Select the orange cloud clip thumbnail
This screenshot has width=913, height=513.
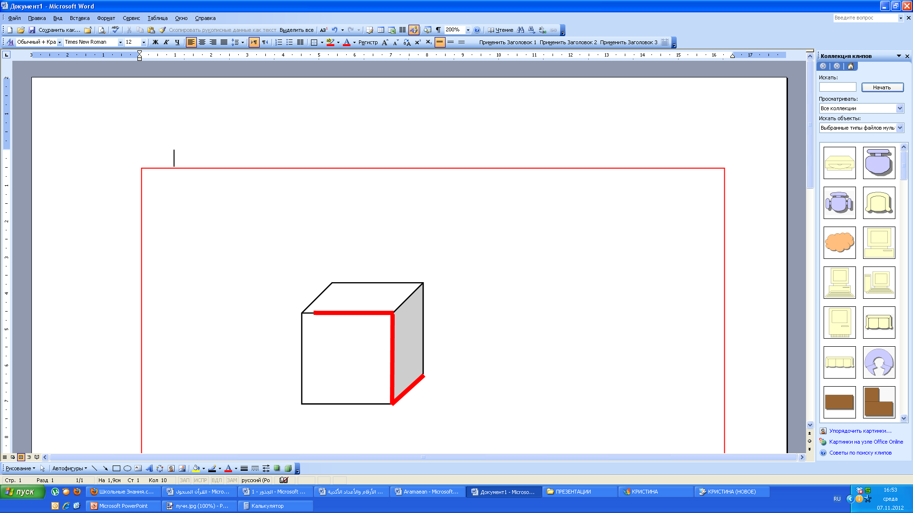[x=839, y=242]
